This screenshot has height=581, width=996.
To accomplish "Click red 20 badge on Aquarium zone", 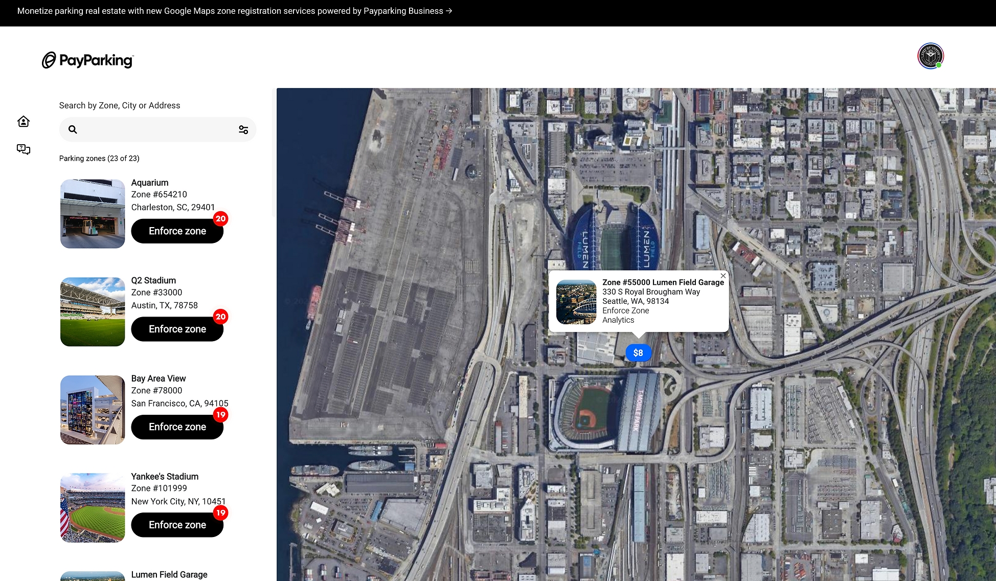I will pyautogui.click(x=220, y=219).
